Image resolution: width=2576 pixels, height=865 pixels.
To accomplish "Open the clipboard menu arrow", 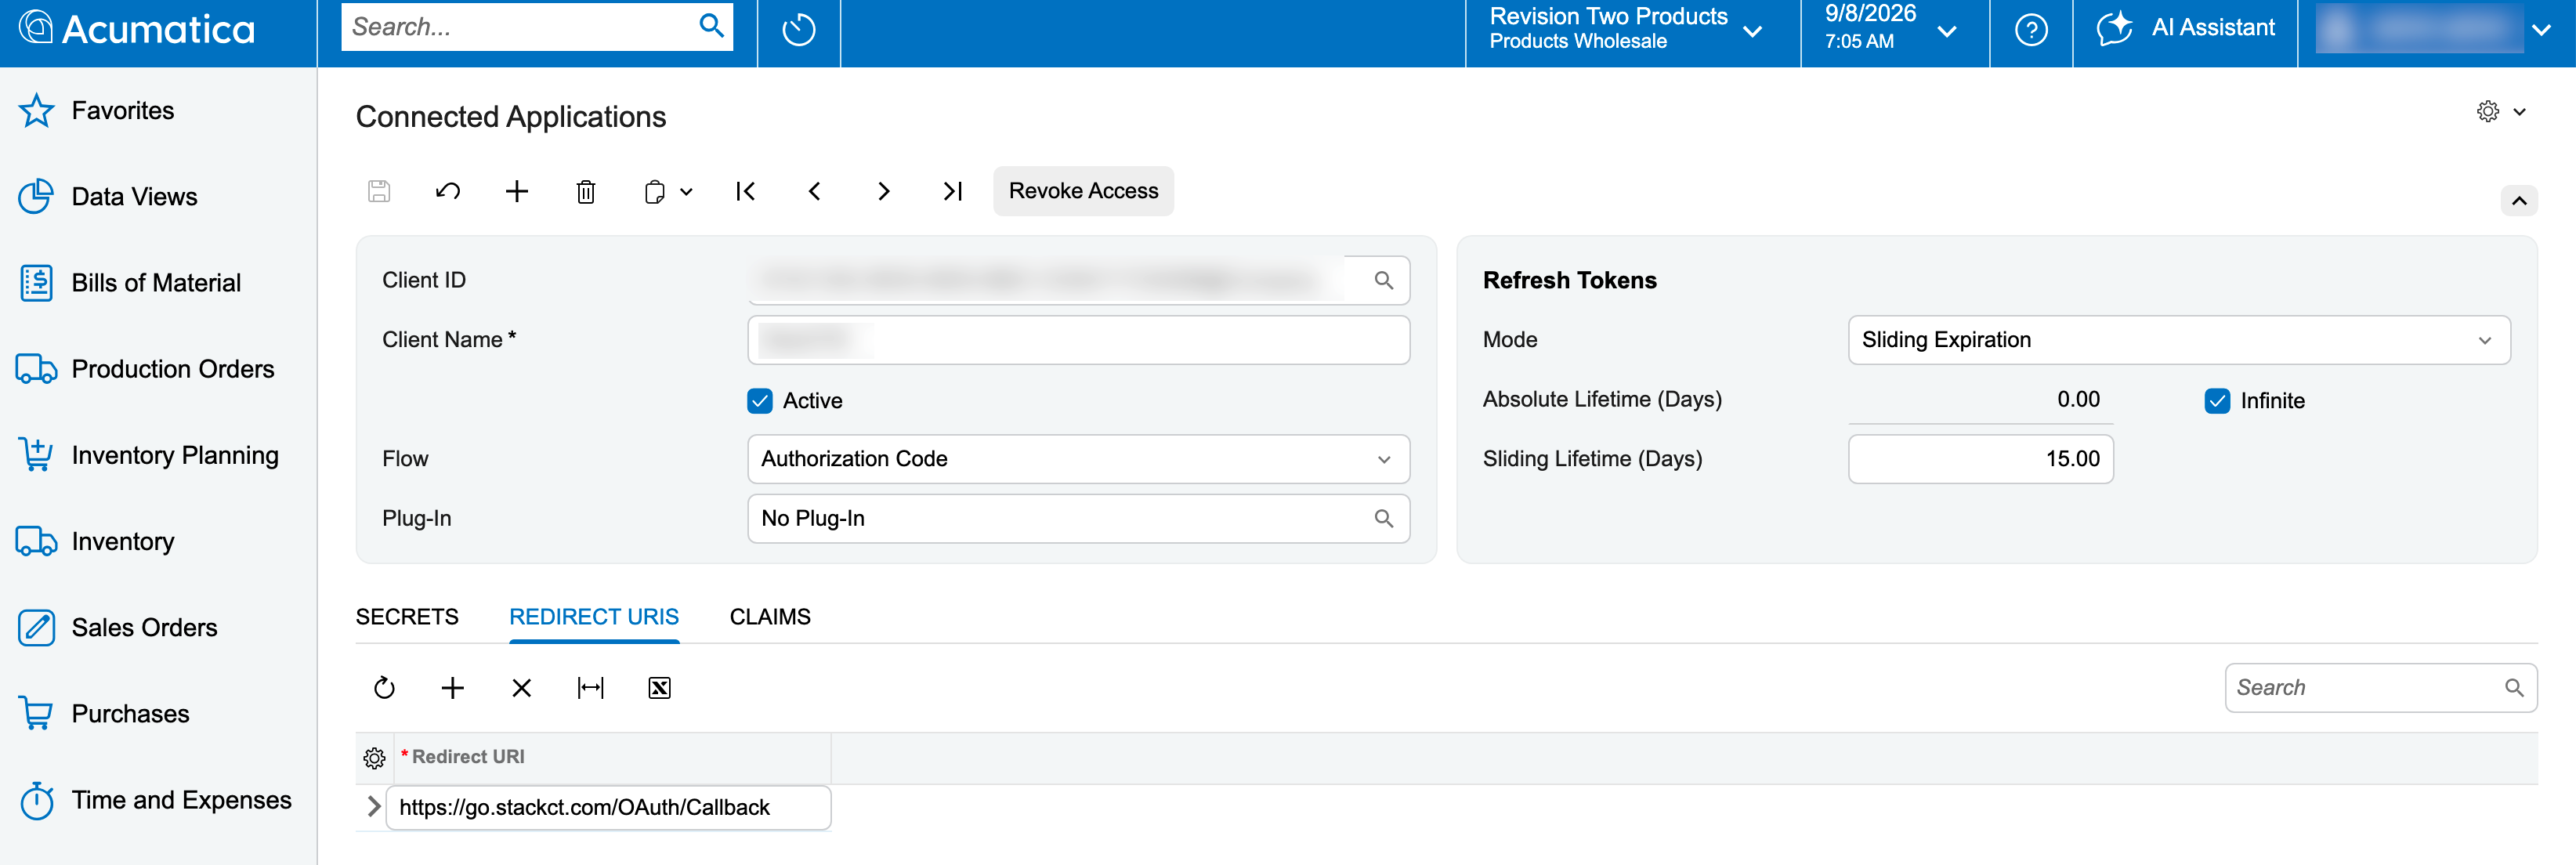I will 686,192.
